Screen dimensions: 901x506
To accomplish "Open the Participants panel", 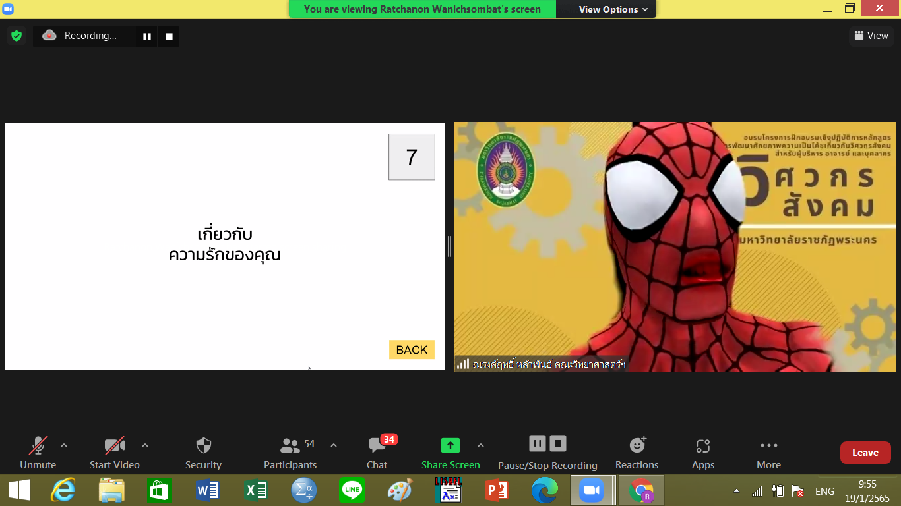I will 290,453.
